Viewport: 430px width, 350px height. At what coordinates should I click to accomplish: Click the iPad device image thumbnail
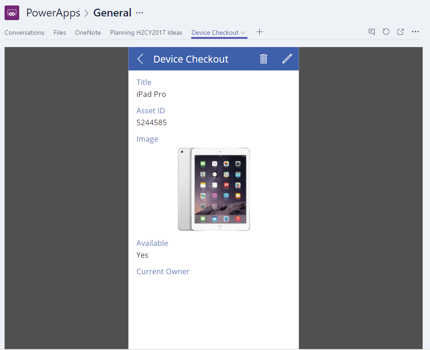214,189
